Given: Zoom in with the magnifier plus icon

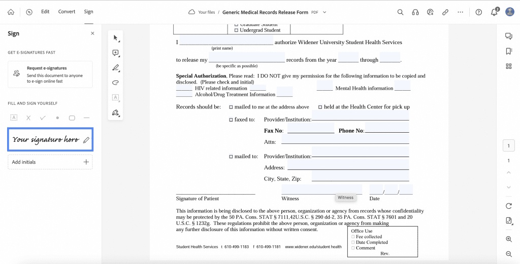Looking at the screenshot, I should click(x=509, y=239).
